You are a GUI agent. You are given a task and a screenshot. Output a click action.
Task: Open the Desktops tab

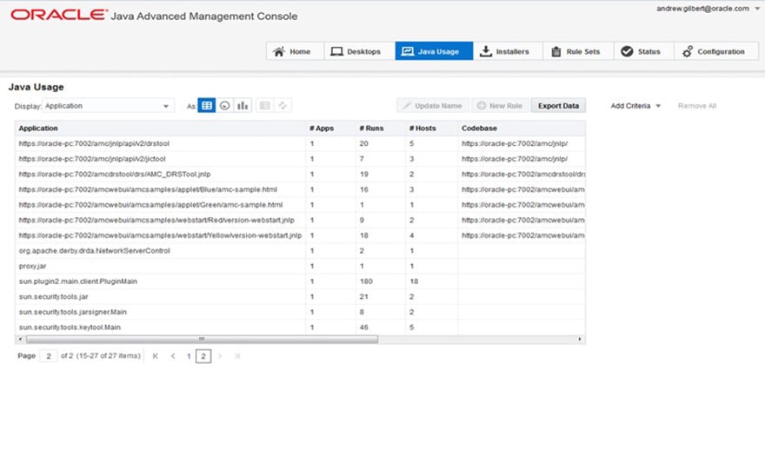click(357, 51)
